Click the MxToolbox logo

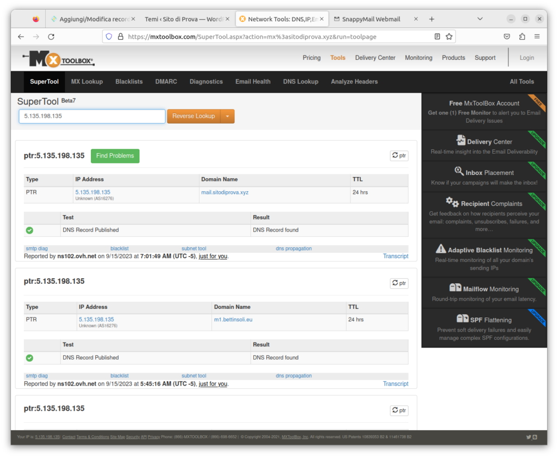click(58, 59)
